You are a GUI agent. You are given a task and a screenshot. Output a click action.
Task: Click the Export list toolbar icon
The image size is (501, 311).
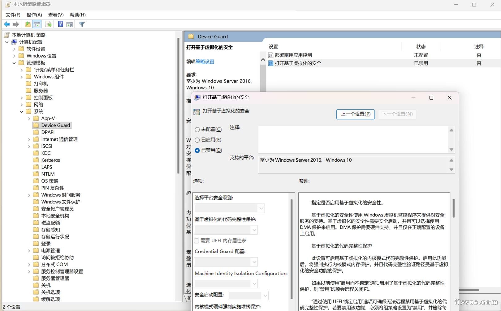pos(48,24)
